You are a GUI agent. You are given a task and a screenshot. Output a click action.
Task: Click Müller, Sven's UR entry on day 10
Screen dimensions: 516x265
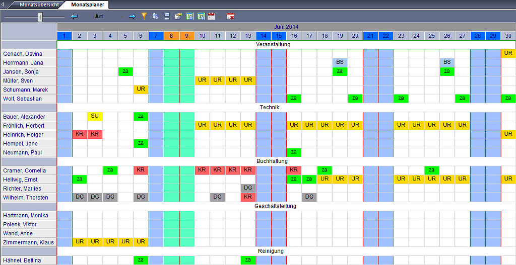(x=202, y=80)
